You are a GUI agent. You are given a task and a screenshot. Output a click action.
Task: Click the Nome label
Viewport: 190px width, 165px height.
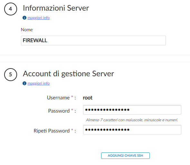click(27, 30)
